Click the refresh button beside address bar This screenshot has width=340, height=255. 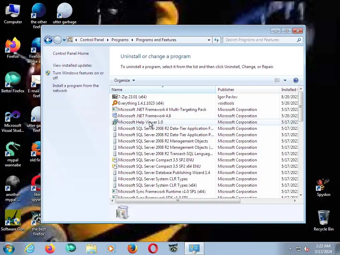coord(216,40)
